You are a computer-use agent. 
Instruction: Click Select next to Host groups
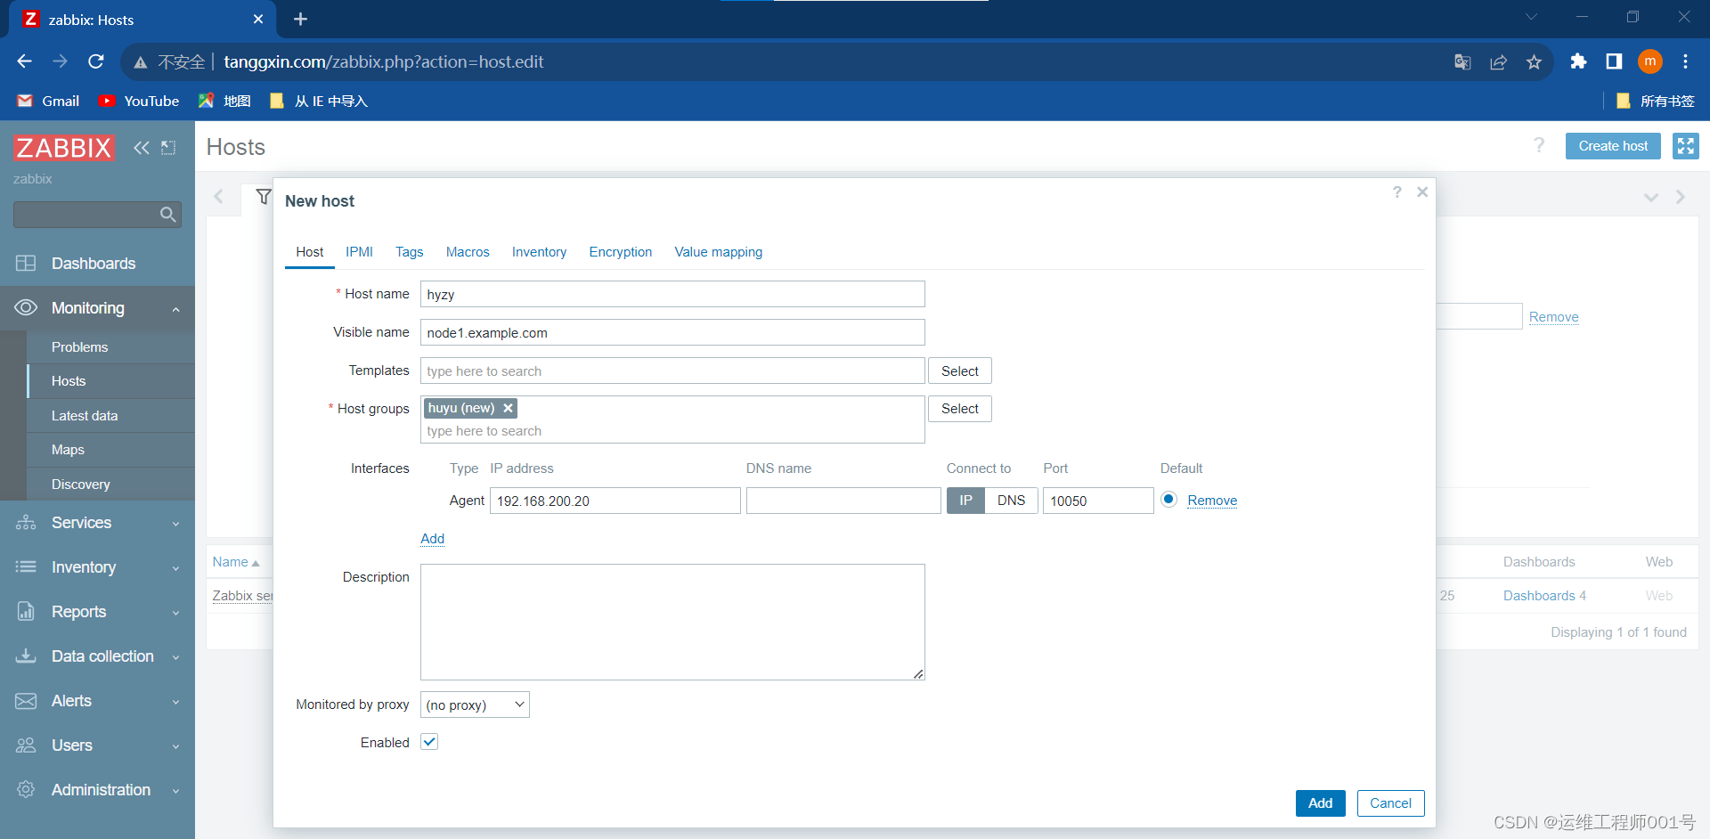pyautogui.click(x=960, y=409)
